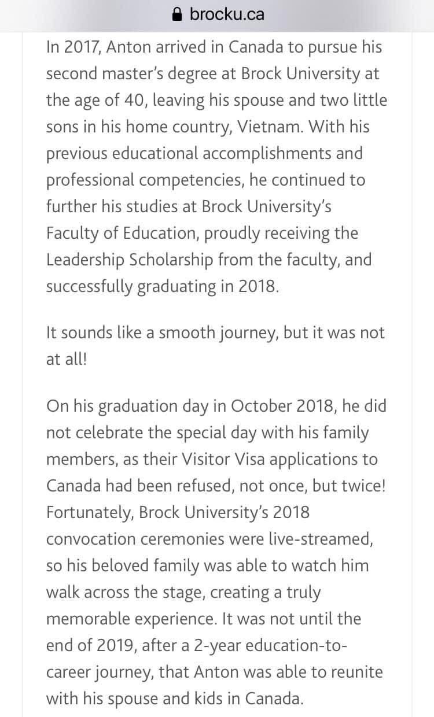Click the phrase "walk across the stage"
434x717 pixels.
(x=124, y=592)
